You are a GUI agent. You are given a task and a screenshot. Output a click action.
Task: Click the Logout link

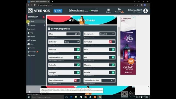[x=139, y=12]
